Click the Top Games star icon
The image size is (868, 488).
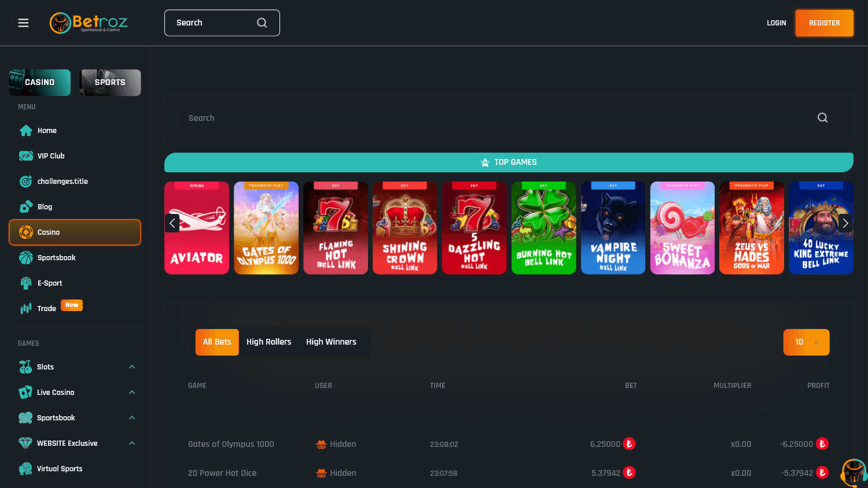point(485,162)
